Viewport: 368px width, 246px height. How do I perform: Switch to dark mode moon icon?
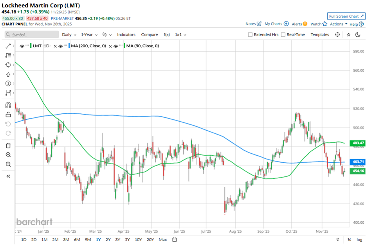click(358, 34)
